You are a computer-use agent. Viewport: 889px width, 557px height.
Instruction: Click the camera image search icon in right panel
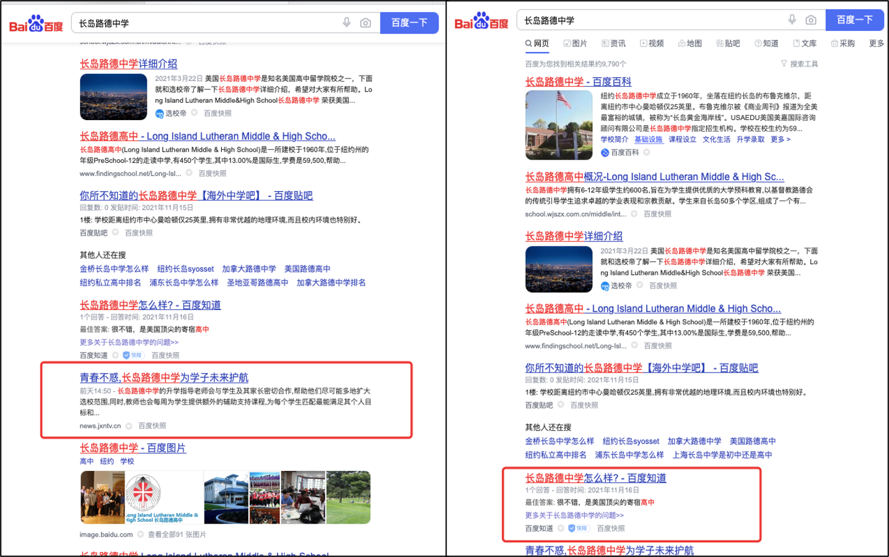811,20
